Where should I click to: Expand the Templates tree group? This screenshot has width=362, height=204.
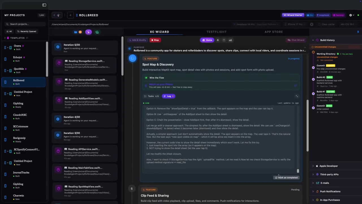pos(5,38)
